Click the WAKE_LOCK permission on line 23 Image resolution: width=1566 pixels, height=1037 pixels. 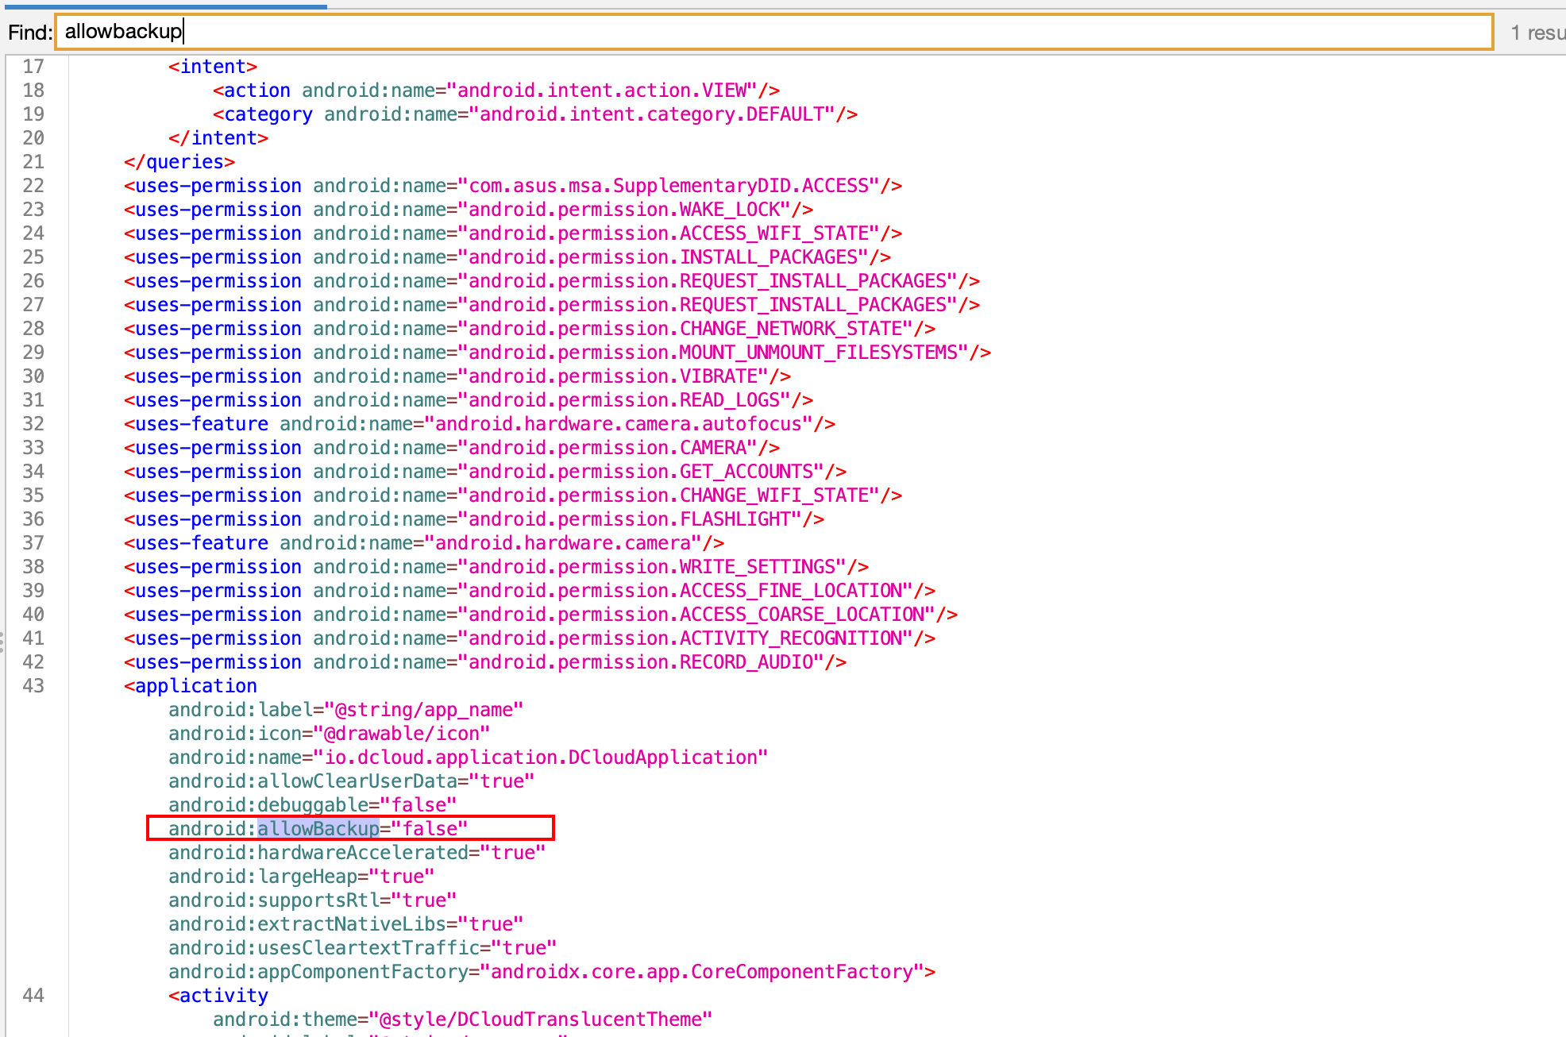pyautogui.click(x=469, y=210)
